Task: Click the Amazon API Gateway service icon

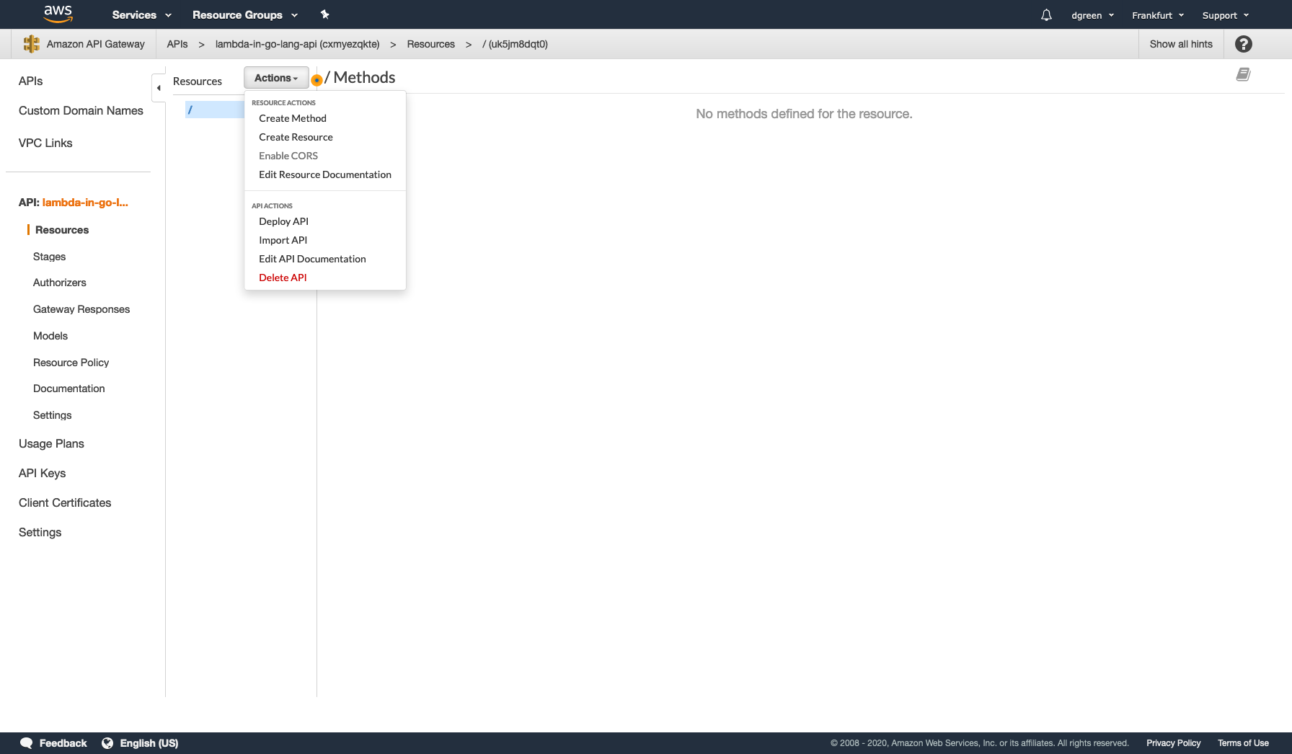Action: [x=31, y=44]
